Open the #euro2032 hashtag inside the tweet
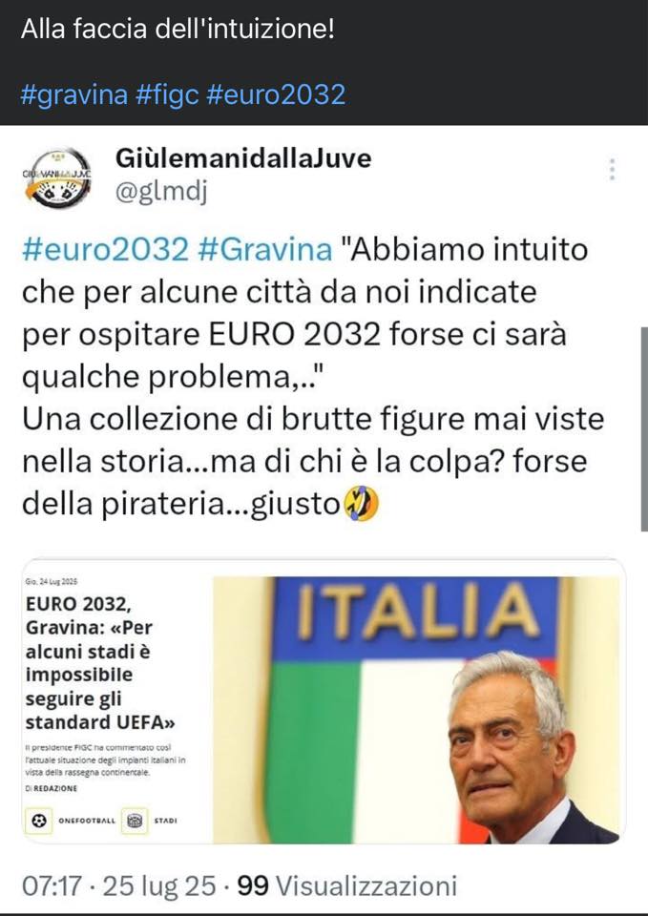This screenshot has height=916, width=648. [x=106, y=249]
